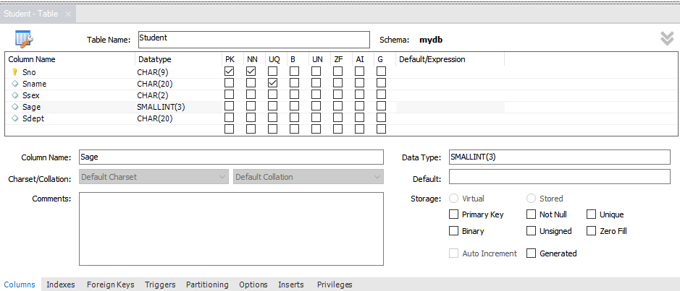This screenshot has height=291, width=680.
Task: Select the Virtual storage radio button
Action: tap(454, 199)
